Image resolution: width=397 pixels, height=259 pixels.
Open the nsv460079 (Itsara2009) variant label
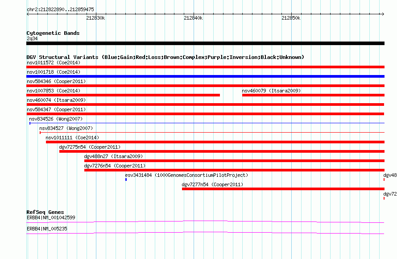271,91
